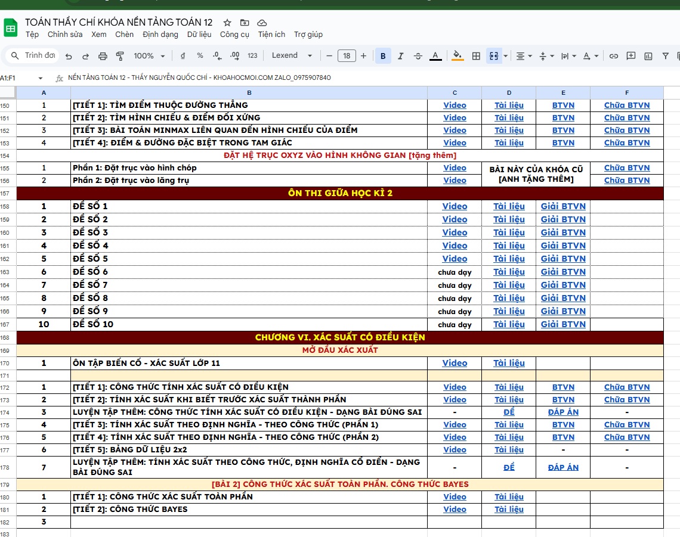Toggle strikethrough formatting

pos(418,56)
